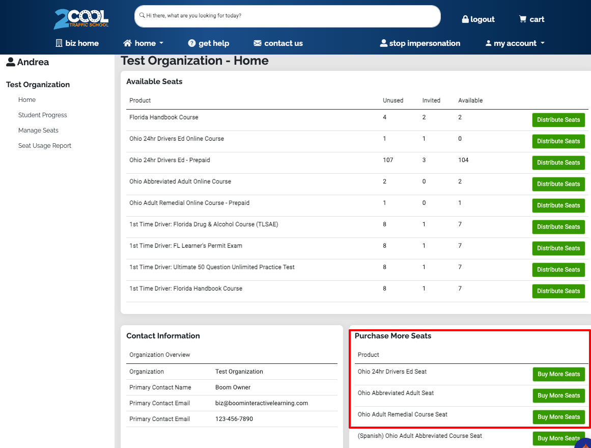Click the available value 104
591x448 pixels.
click(x=463, y=160)
